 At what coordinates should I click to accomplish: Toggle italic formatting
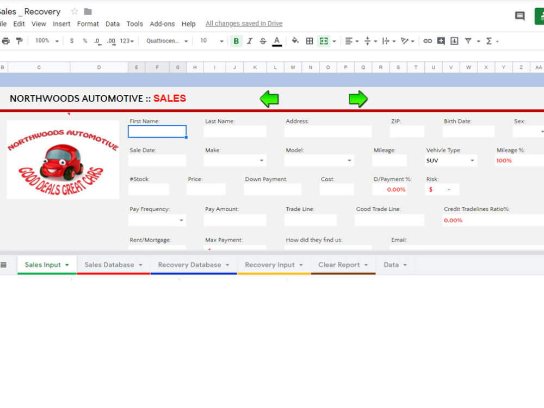[x=250, y=41]
